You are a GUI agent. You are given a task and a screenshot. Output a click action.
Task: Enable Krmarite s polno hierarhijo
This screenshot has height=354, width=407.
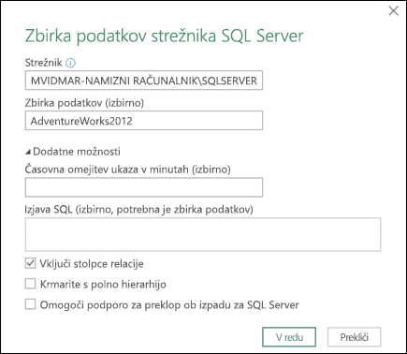30,284
